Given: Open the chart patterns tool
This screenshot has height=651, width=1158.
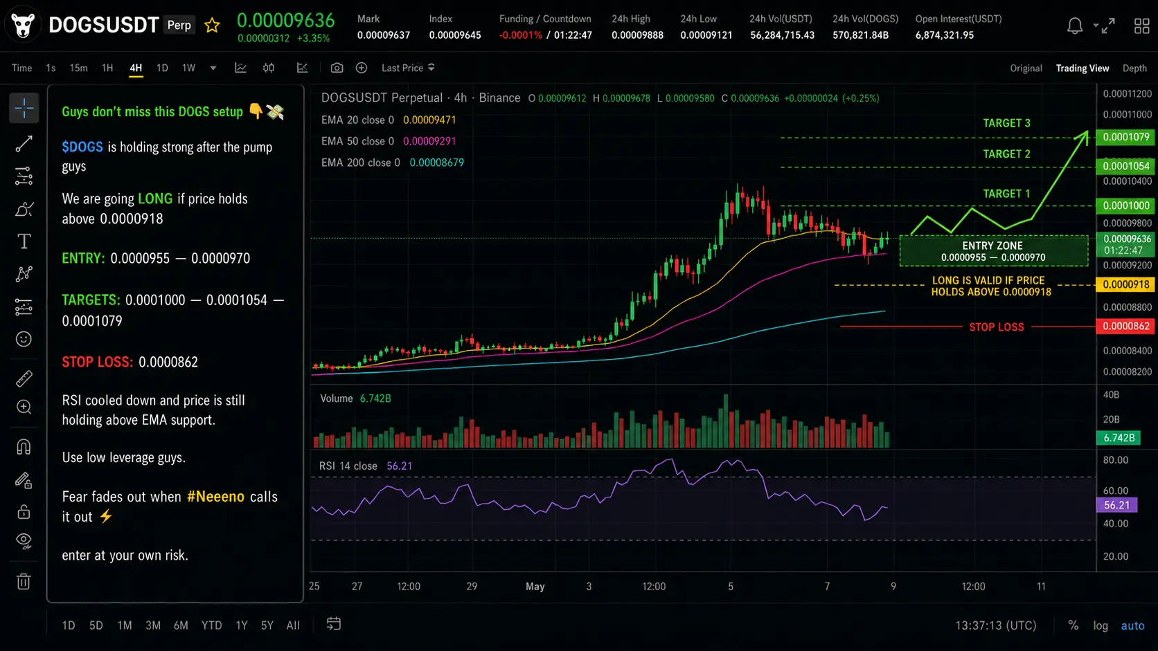Looking at the screenshot, I should pos(24,274).
